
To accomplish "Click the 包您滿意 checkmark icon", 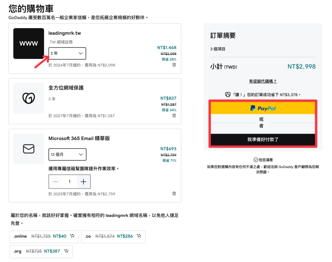I will point(255,160).
